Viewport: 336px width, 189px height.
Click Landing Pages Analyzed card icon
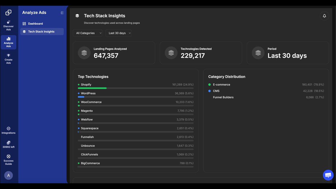tap(84, 53)
